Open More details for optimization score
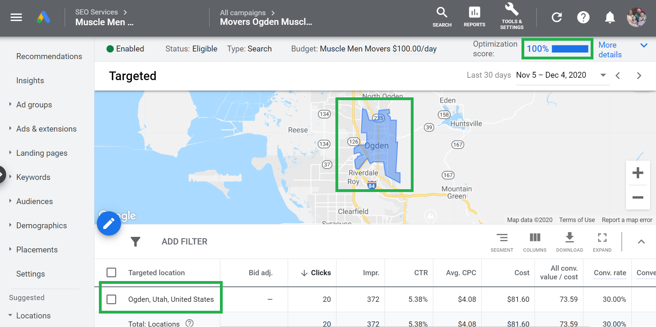The height and width of the screenshot is (327, 656). click(610, 50)
